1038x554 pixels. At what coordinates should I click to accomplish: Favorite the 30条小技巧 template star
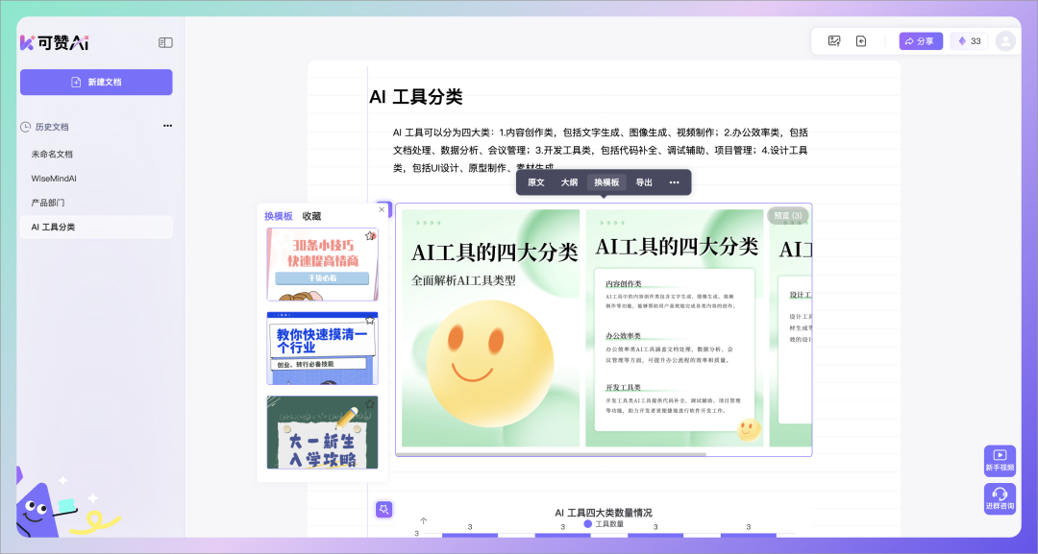pyautogui.click(x=370, y=235)
